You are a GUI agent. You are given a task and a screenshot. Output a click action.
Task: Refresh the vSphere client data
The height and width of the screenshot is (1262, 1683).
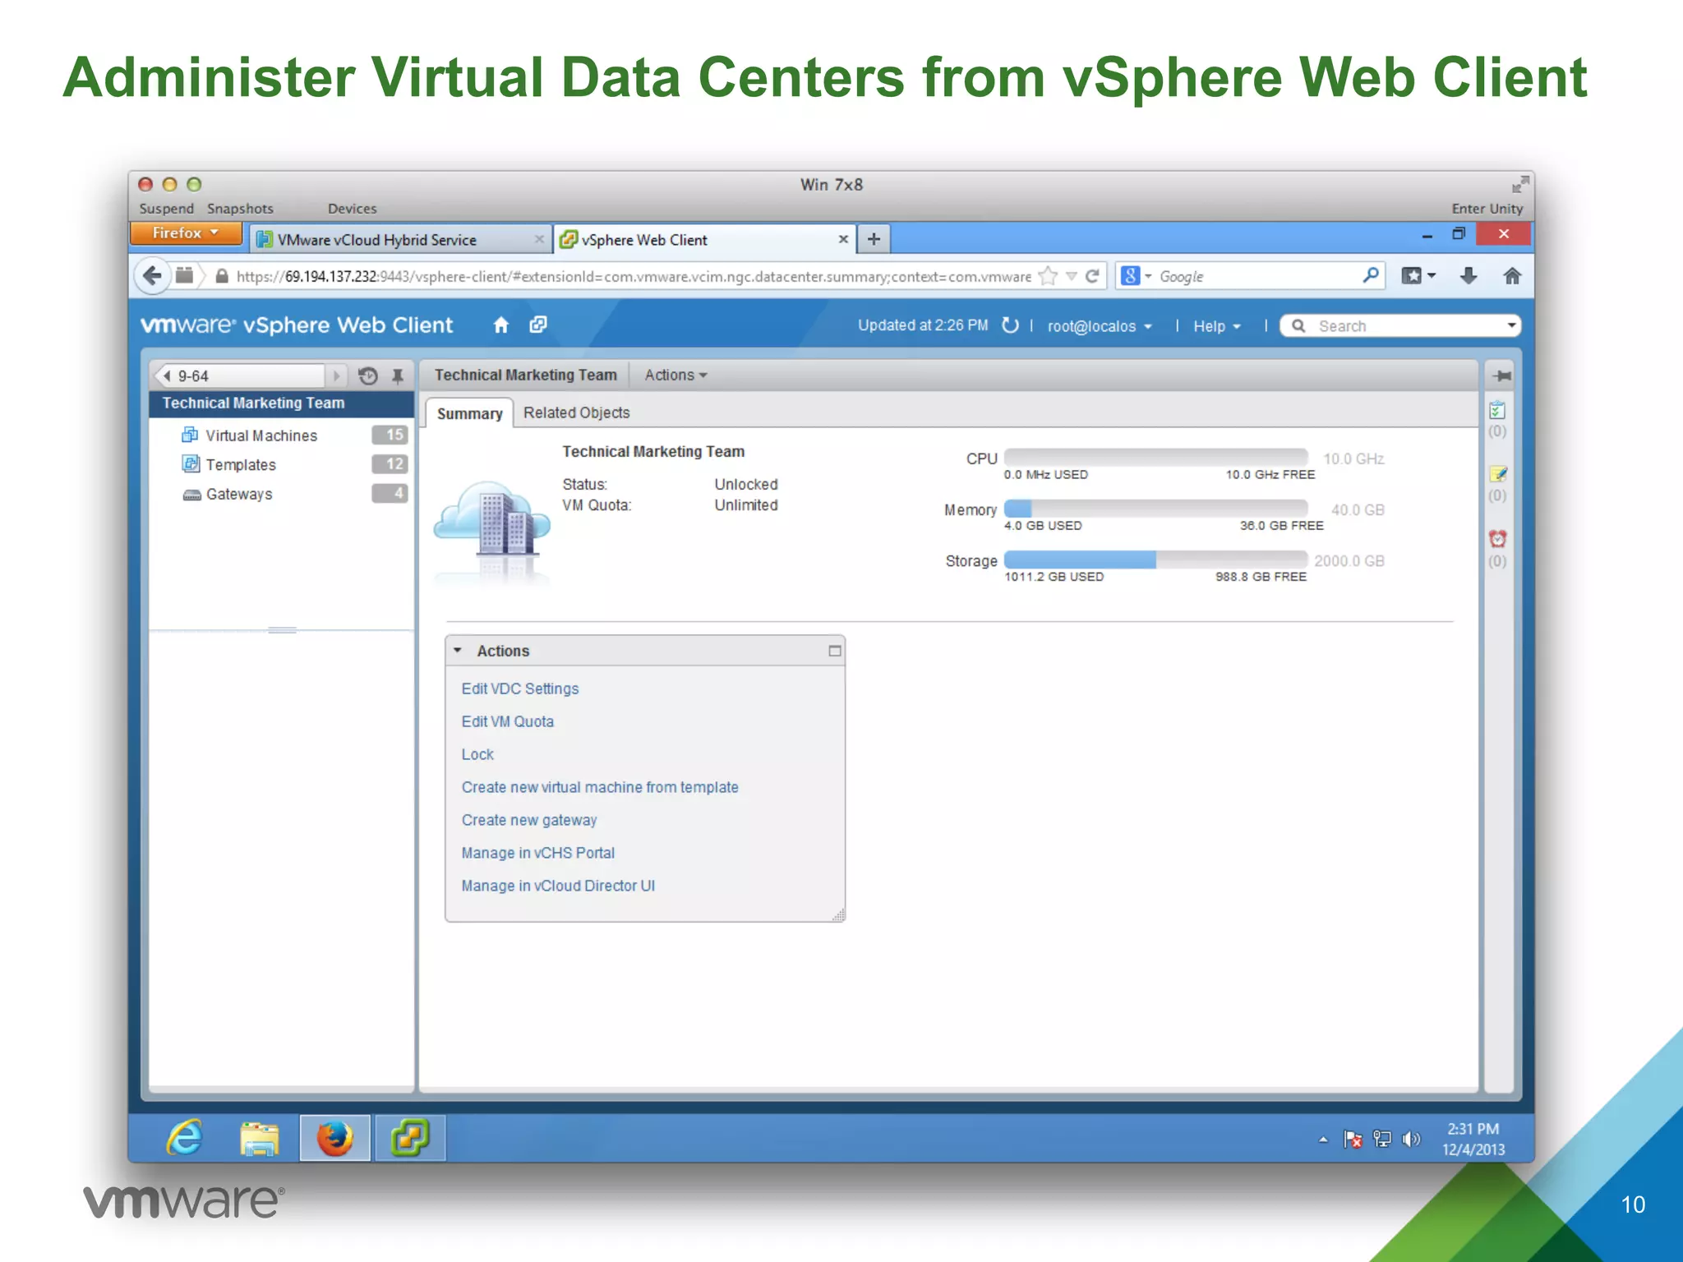[x=1010, y=325]
